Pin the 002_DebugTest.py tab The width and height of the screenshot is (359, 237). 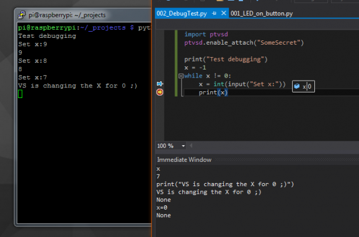tap(214, 14)
